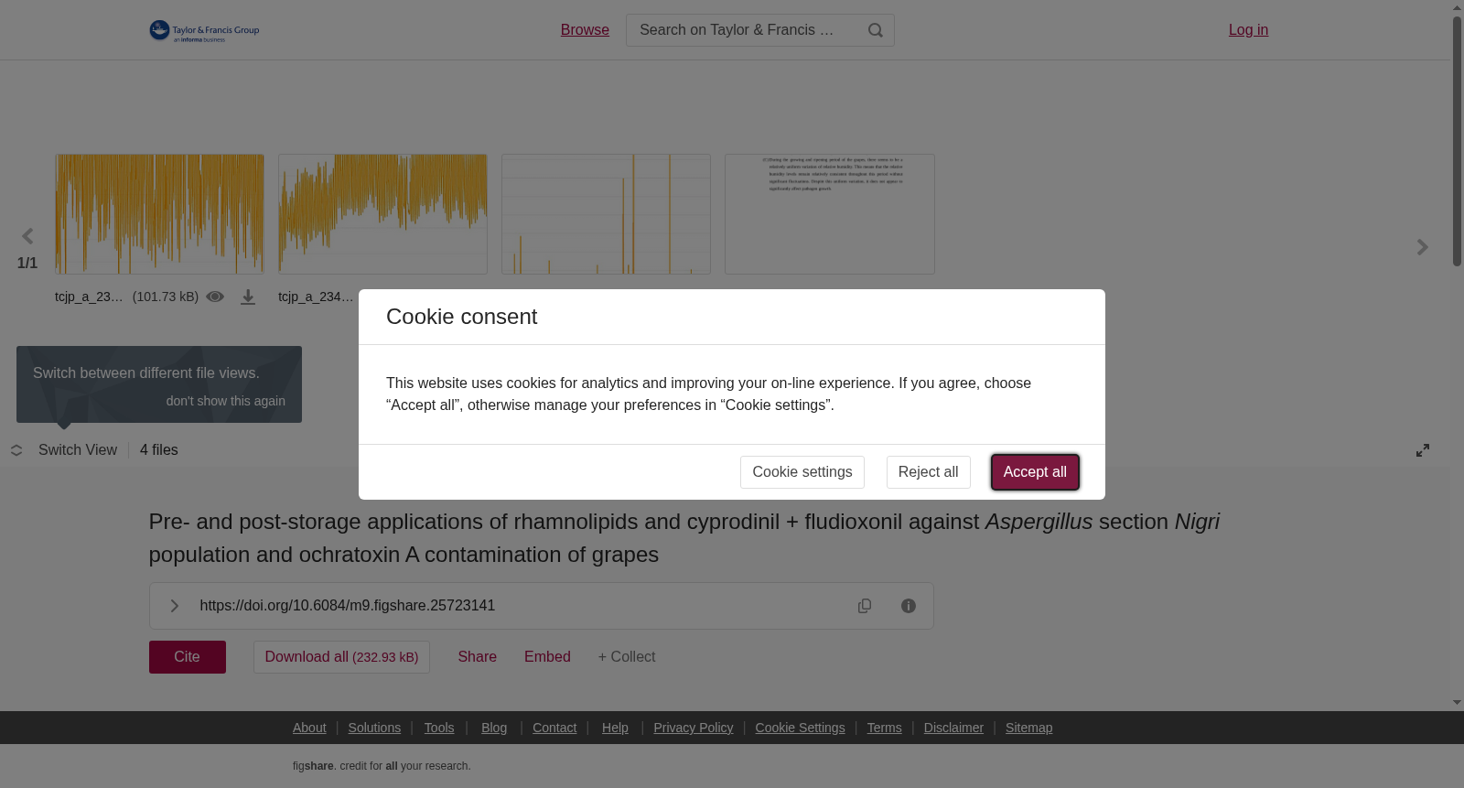This screenshot has height=788, width=1464.
Task: Open Privacy Policy footer link
Action: point(694,728)
